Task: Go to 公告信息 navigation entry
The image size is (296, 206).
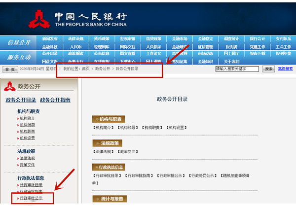Action: coord(102,54)
